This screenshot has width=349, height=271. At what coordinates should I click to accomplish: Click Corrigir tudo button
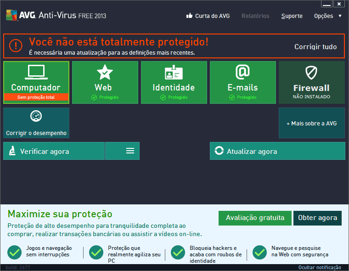point(315,47)
